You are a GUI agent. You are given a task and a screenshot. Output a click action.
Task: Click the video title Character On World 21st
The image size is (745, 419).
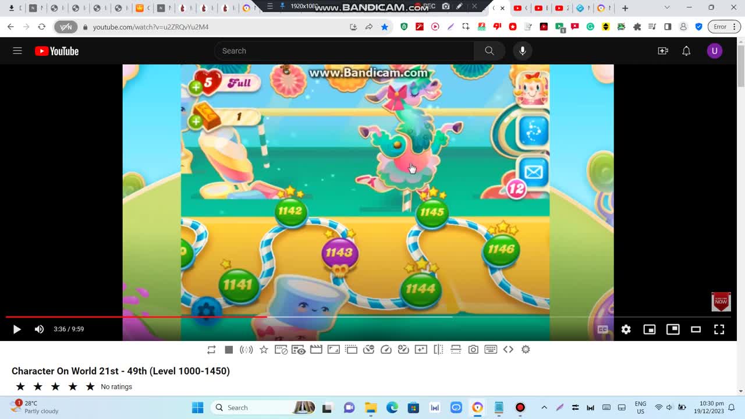pos(120,371)
